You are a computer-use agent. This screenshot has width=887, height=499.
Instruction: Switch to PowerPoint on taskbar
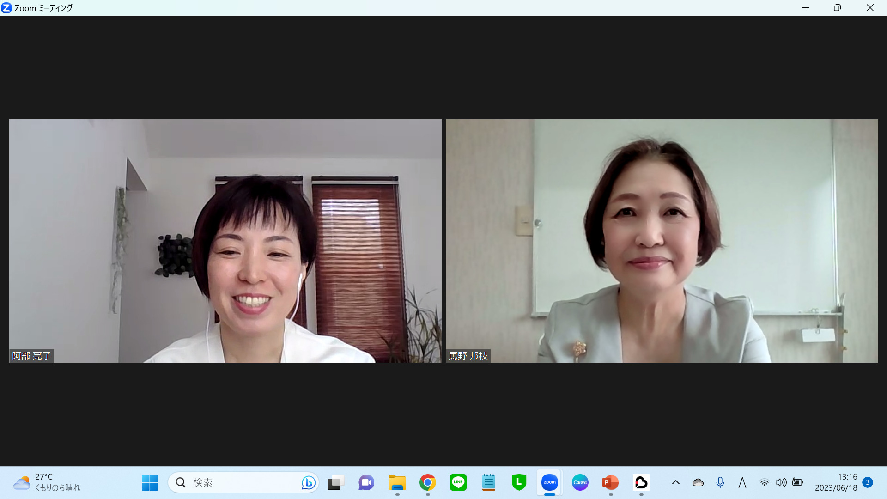pyautogui.click(x=610, y=483)
